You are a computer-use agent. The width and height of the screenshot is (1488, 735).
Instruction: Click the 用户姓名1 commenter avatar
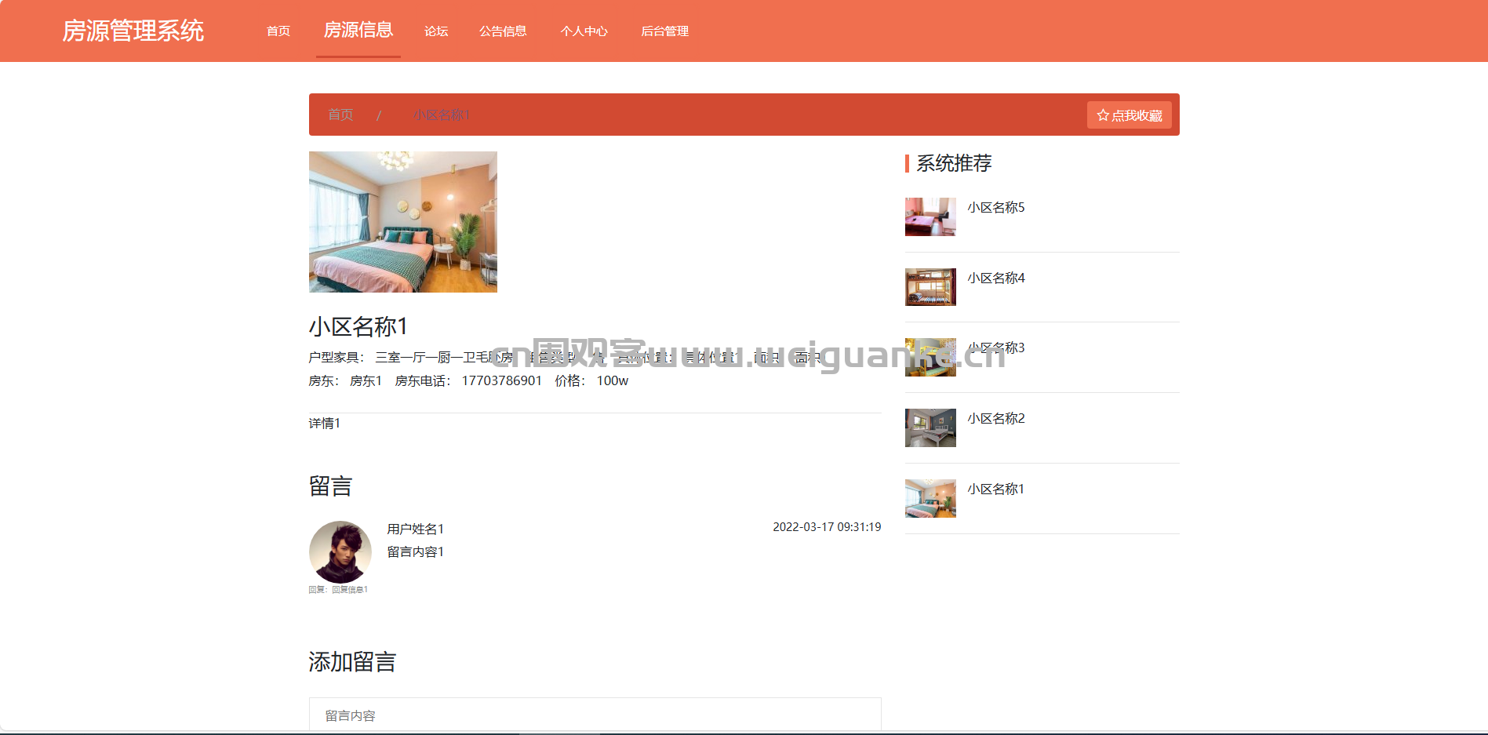click(340, 552)
